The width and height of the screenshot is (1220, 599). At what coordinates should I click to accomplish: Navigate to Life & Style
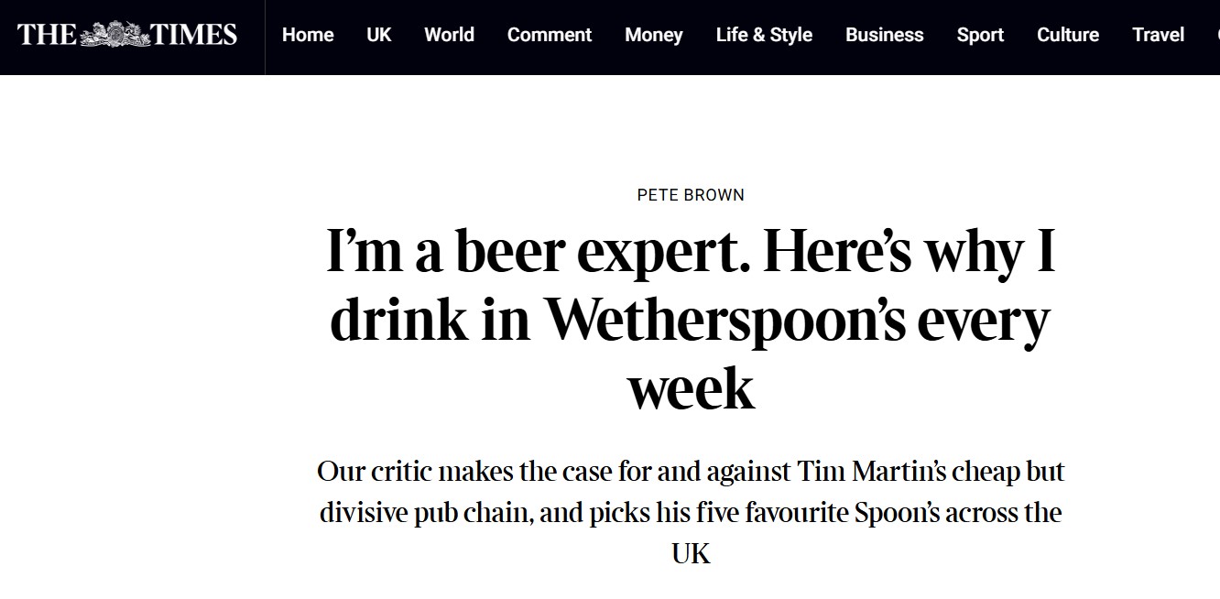pyautogui.click(x=764, y=35)
